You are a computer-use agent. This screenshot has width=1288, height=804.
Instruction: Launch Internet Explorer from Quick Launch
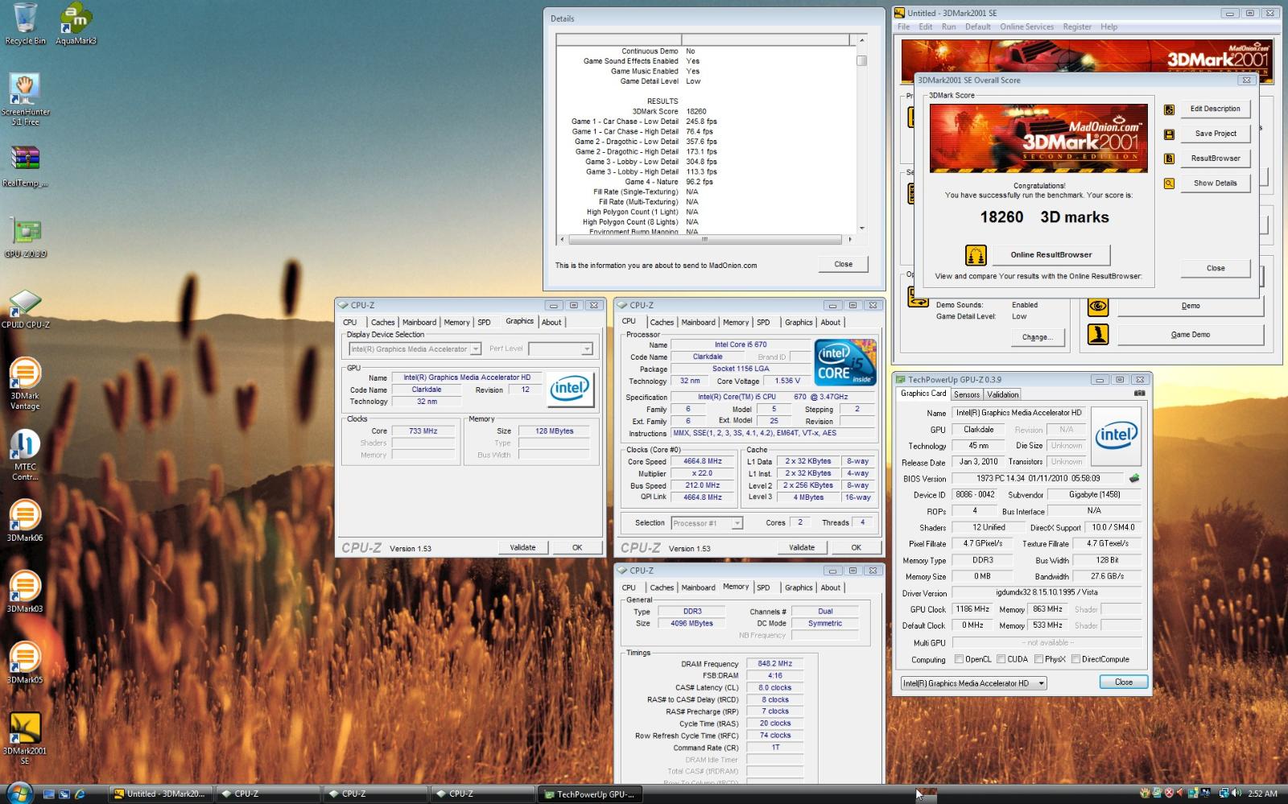pyautogui.click(x=80, y=794)
